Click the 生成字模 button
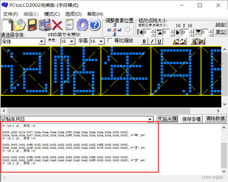The width and height of the screenshot is (228, 182). pos(167,119)
